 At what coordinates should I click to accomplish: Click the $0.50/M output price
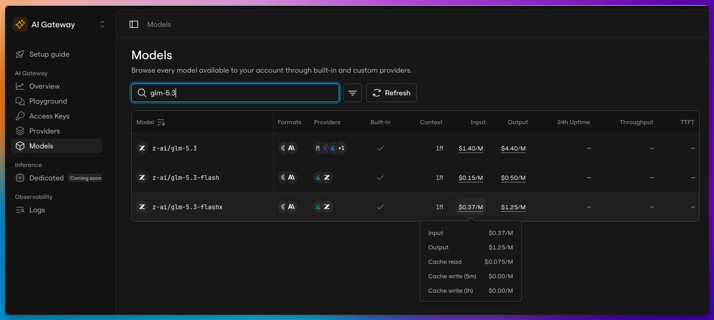513,178
